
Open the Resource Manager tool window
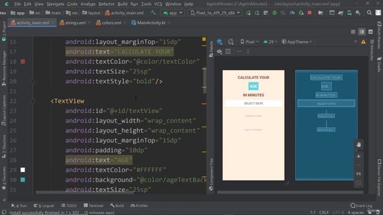4,68
